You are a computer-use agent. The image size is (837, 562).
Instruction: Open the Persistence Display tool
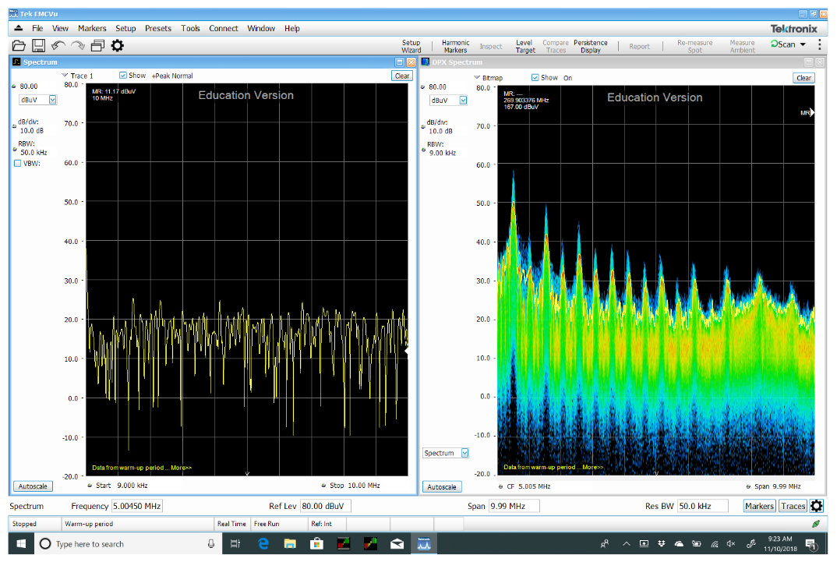(590, 44)
